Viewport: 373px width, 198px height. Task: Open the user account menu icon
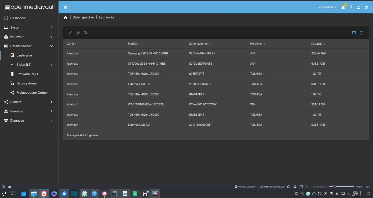click(x=359, y=7)
